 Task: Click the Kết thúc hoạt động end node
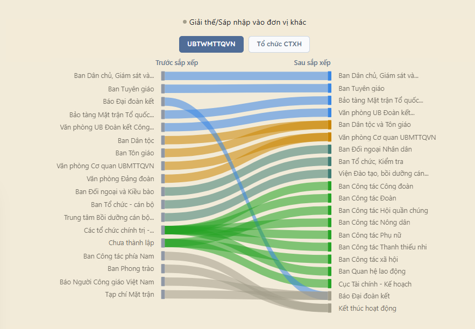(x=330, y=308)
